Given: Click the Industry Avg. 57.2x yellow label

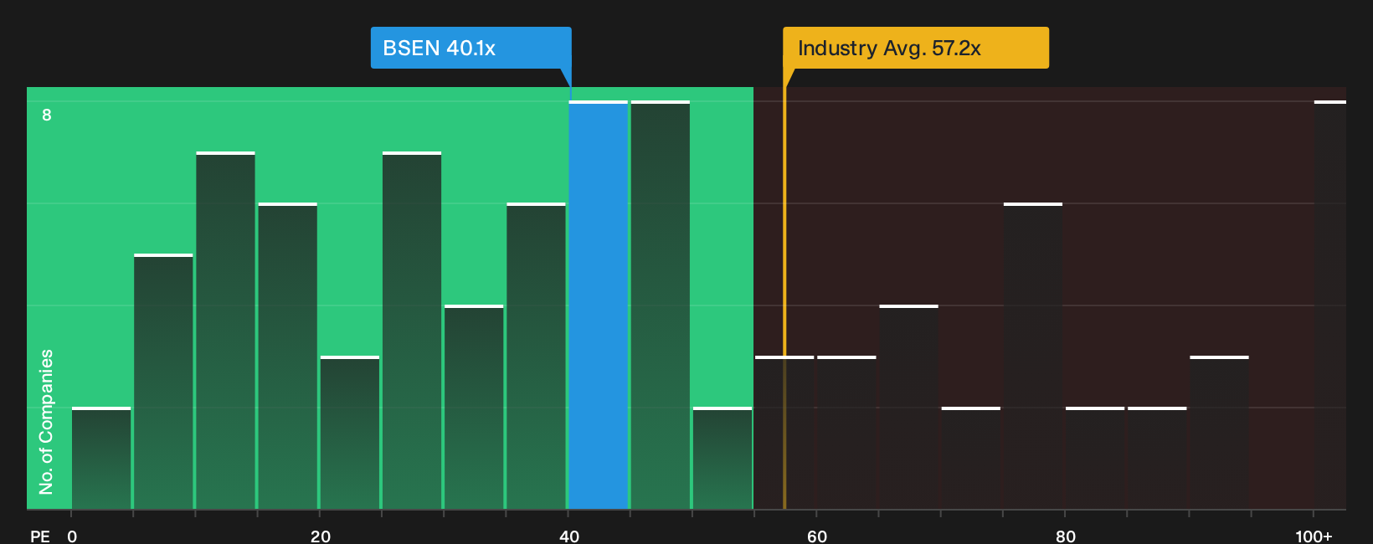Looking at the screenshot, I should 915,48.
